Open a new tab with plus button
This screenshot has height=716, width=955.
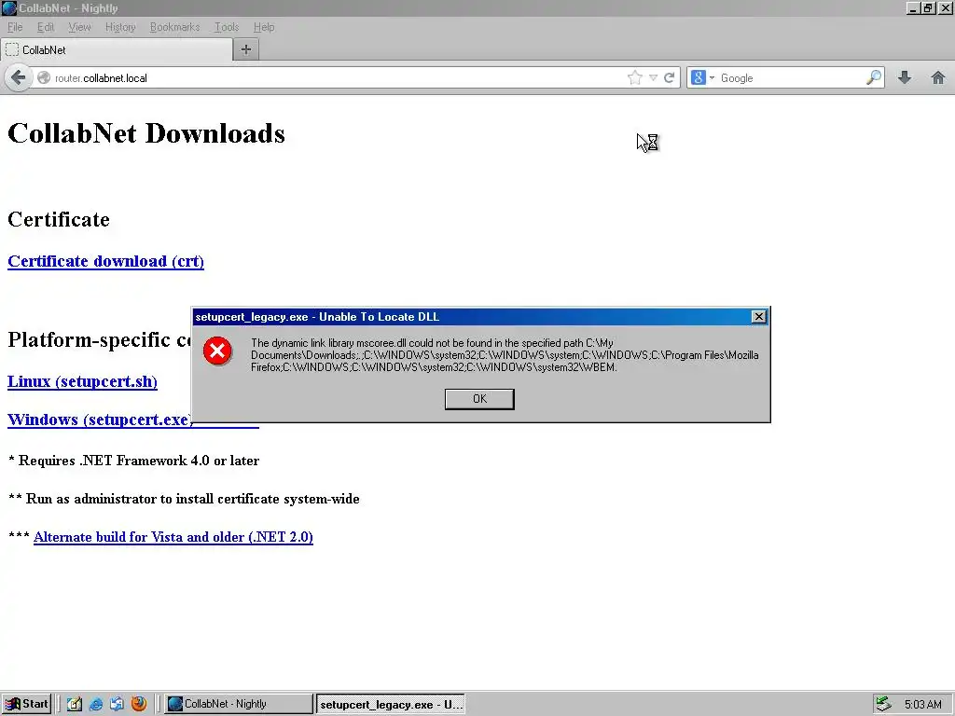(x=246, y=50)
